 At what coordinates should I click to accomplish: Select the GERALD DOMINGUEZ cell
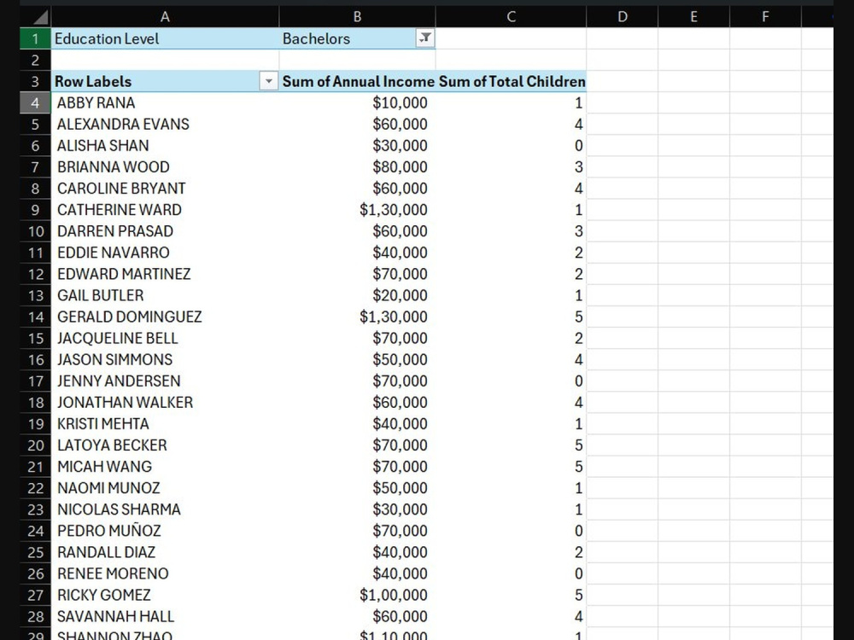(165, 317)
